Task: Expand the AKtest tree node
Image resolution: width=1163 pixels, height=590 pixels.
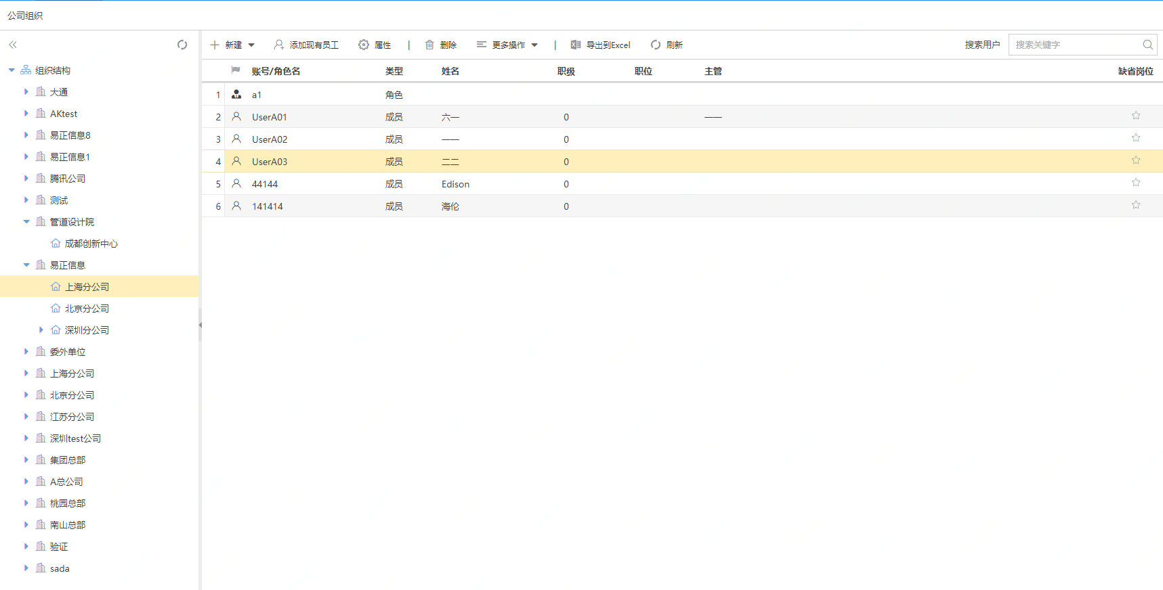Action: (26, 113)
